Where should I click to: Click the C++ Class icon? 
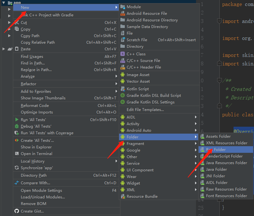123,54
